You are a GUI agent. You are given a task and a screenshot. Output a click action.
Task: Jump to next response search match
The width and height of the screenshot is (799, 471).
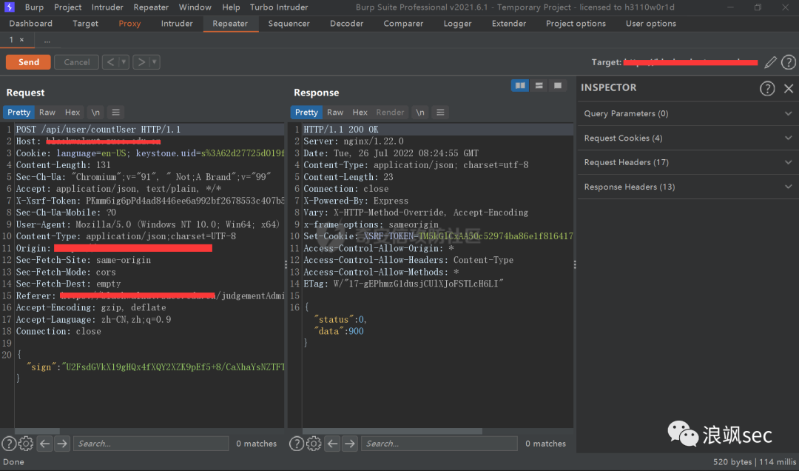349,444
